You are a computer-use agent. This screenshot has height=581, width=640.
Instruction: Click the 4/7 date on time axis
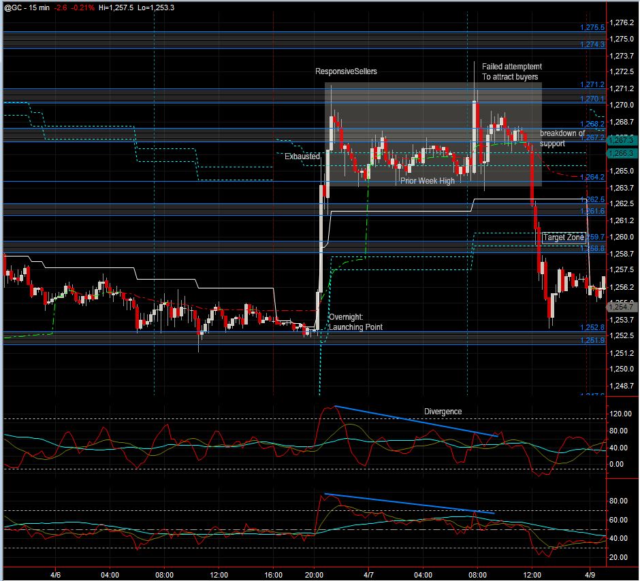pyautogui.click(x=368, y=575)
